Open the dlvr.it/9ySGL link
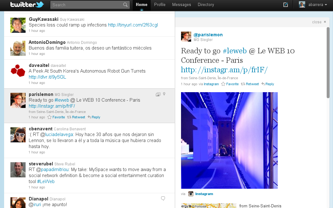This screenshot has width=333, height=208. click(47, 77)
